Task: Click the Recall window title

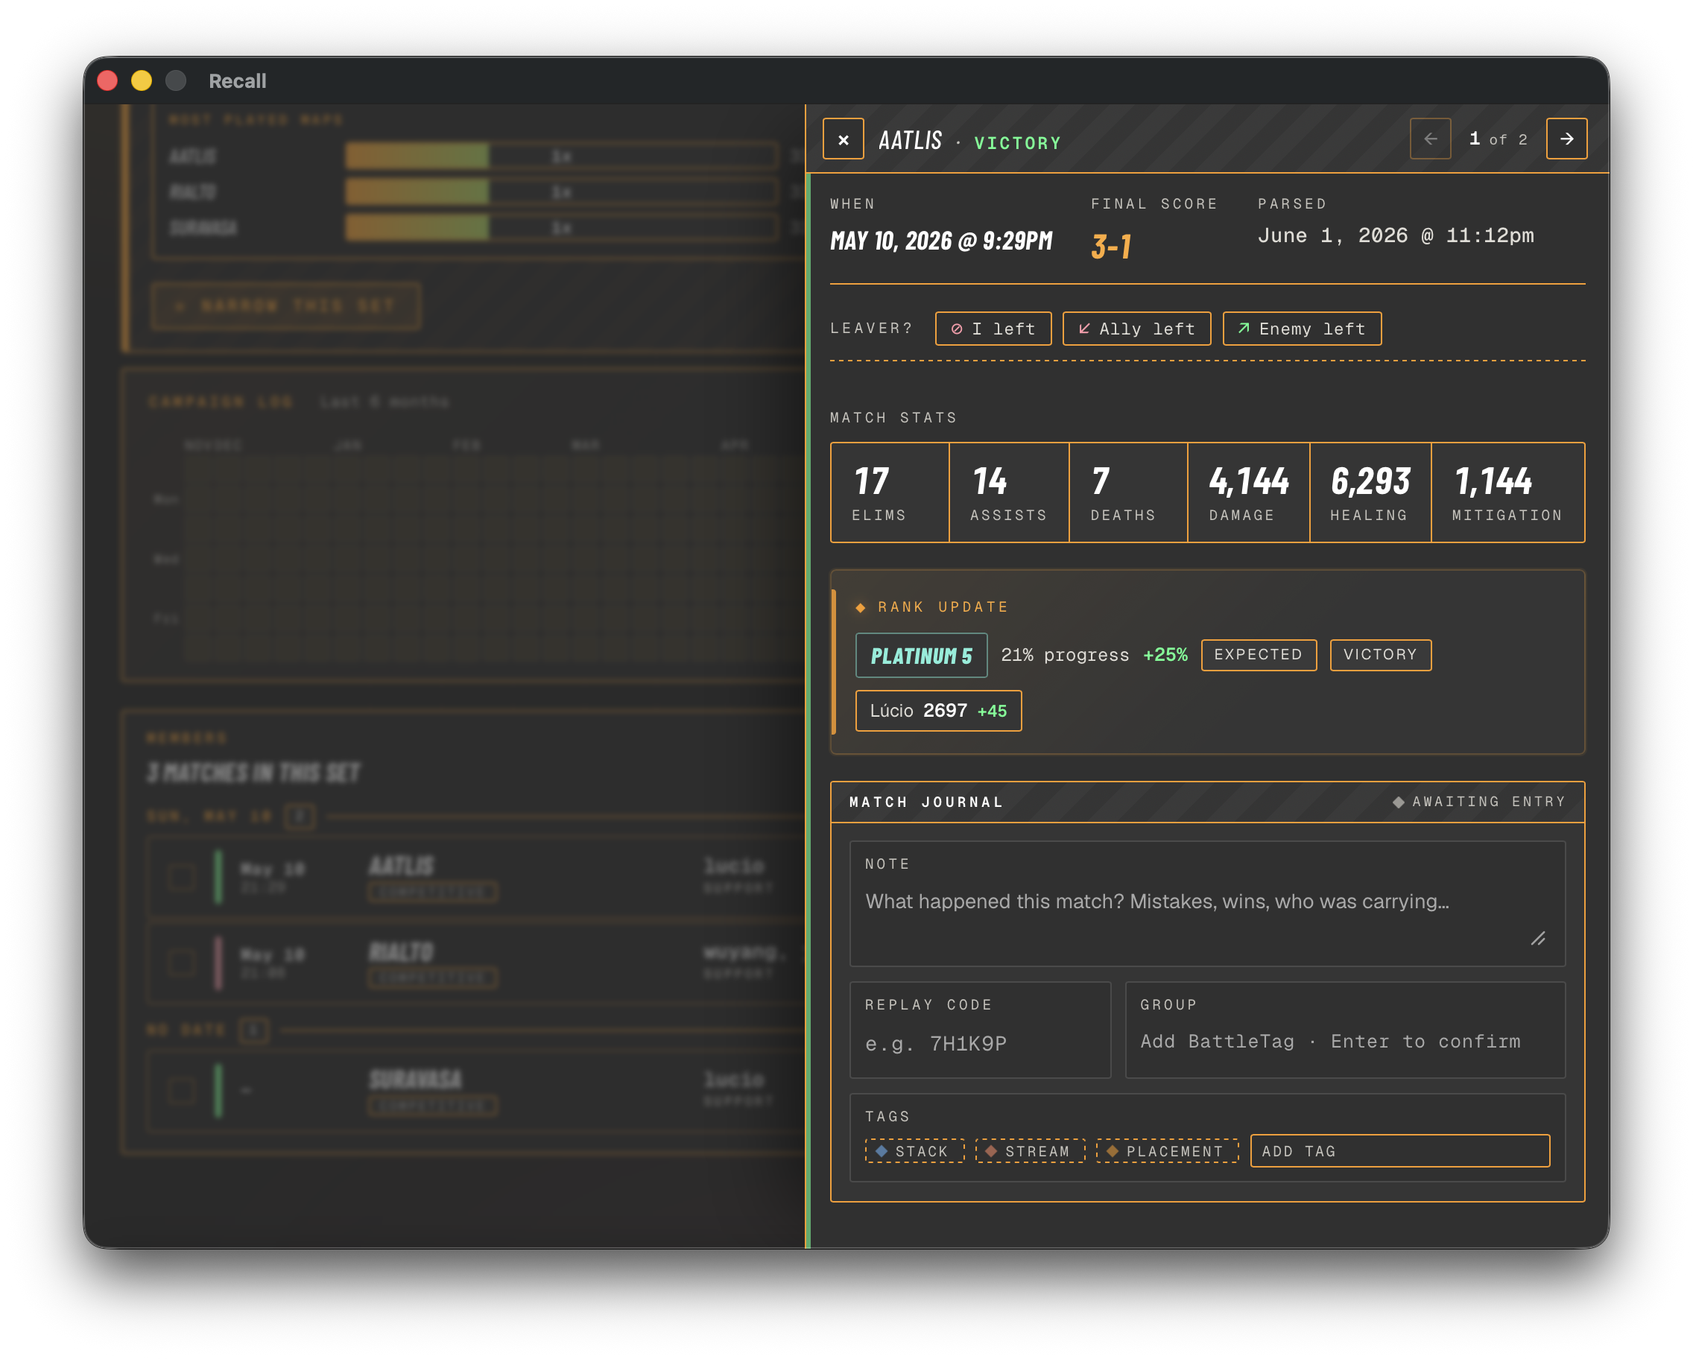Action: 237,81
